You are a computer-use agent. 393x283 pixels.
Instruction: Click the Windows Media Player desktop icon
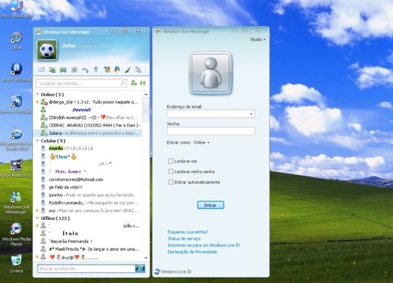tap(16, 229)
